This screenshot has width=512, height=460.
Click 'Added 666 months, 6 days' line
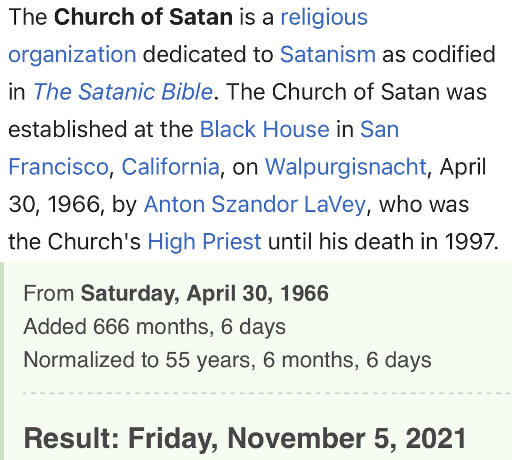click(155, 327)
